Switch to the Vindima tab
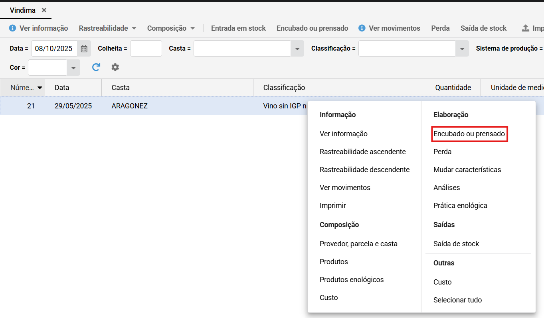Screen dimensions: 544x318 [23, 10]
